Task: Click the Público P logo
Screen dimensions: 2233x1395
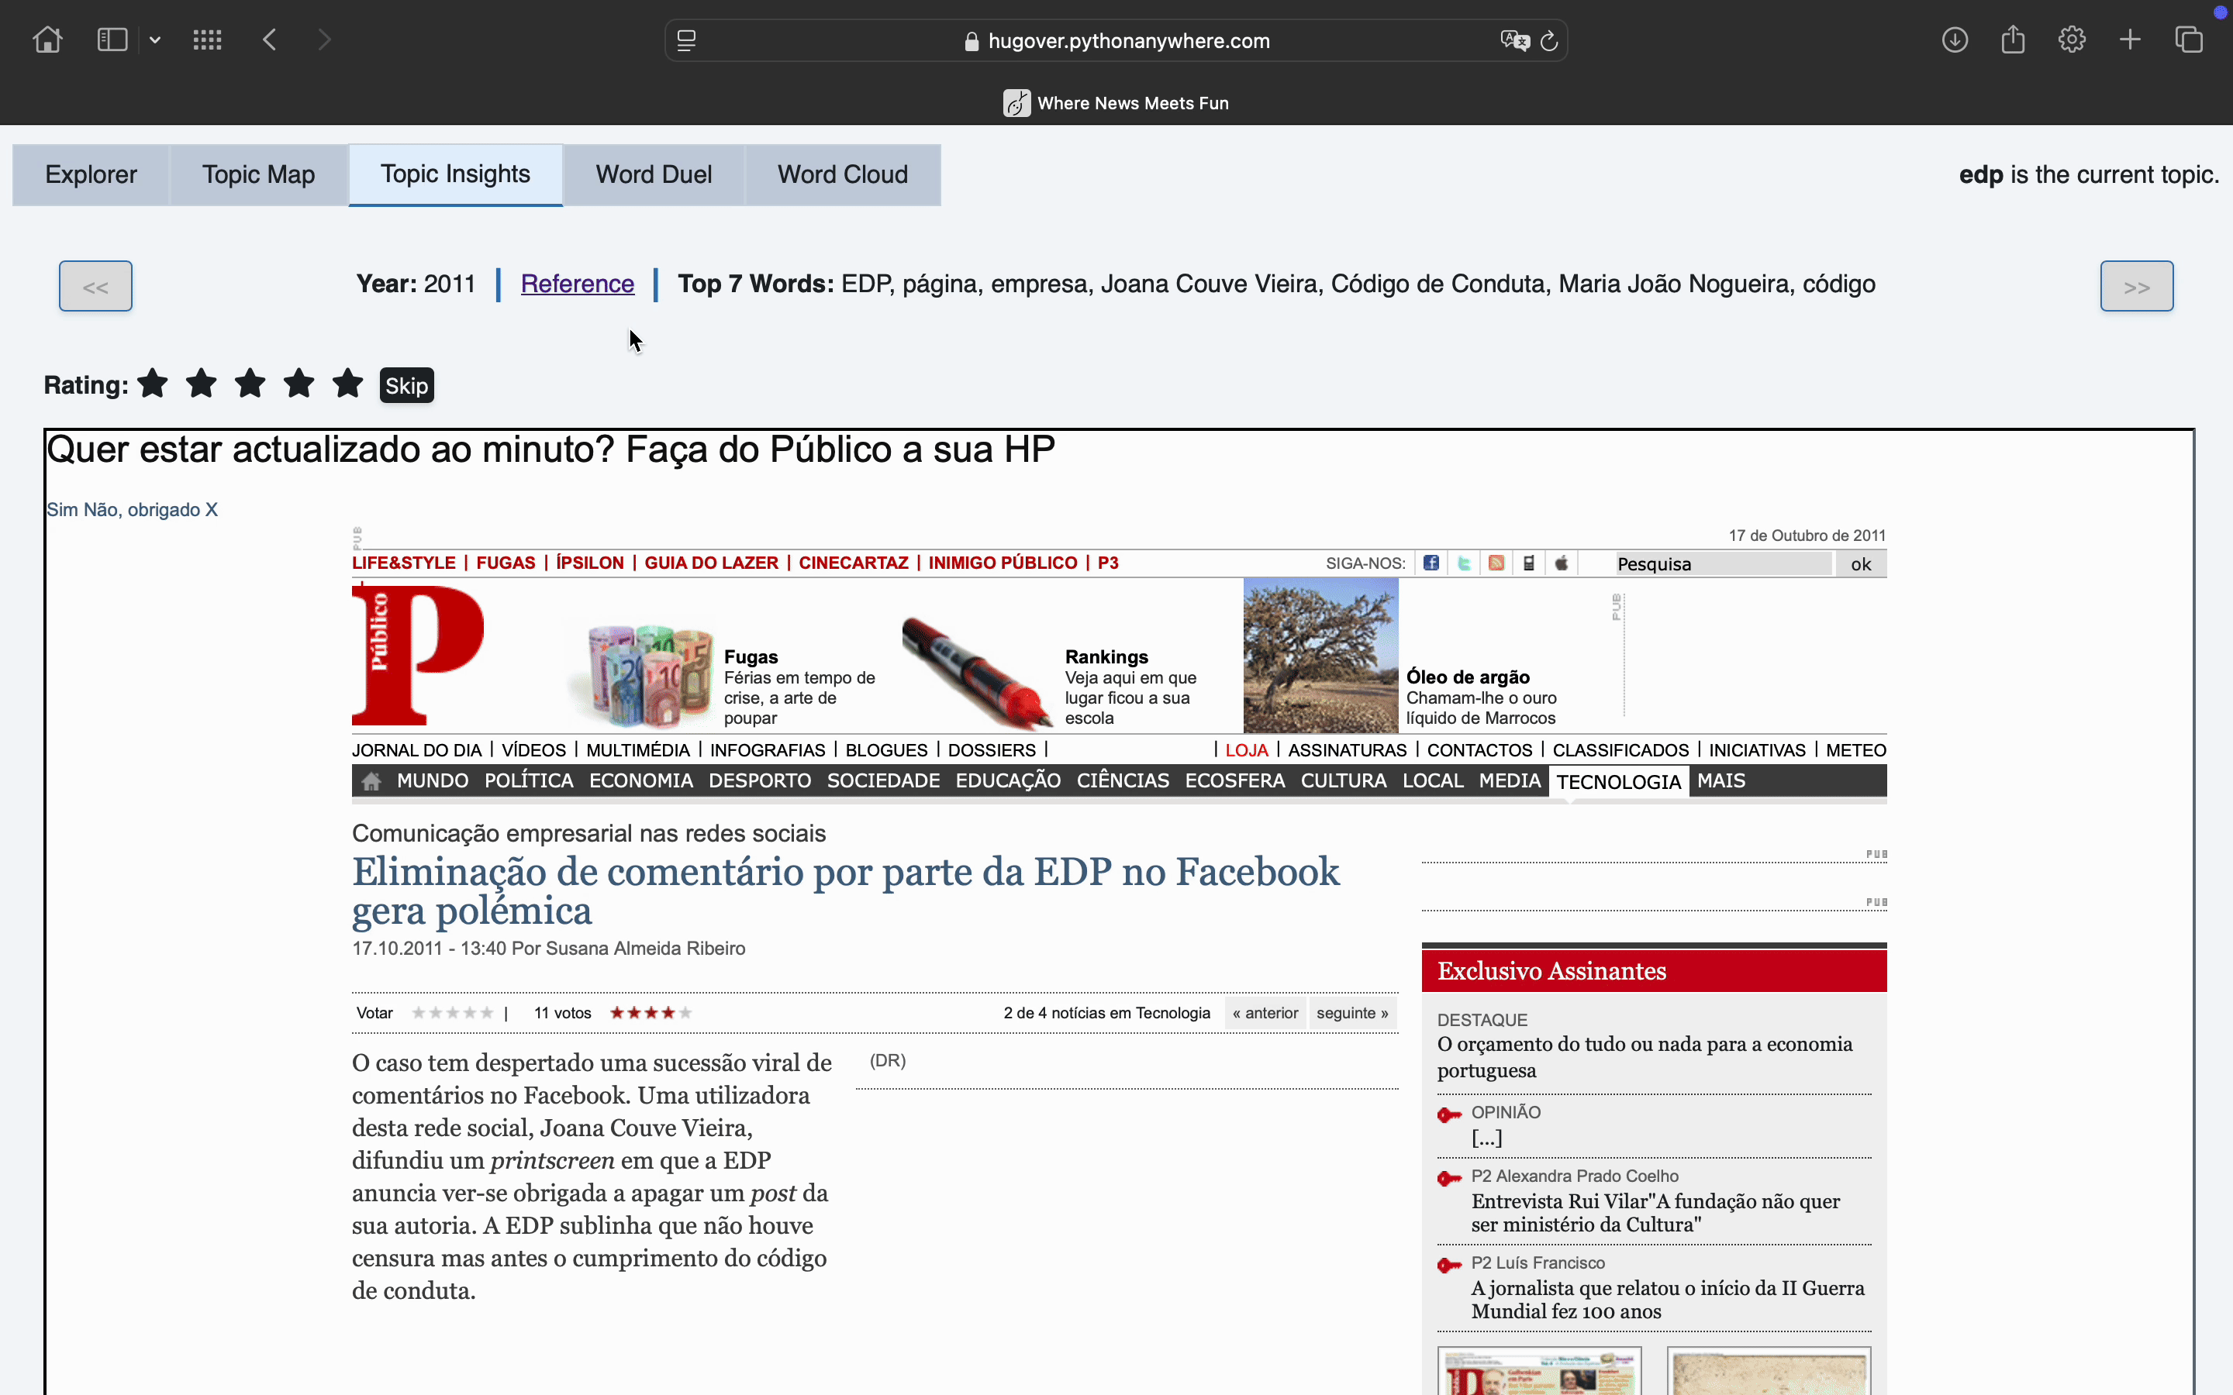Action: click(x=418, y=654)
